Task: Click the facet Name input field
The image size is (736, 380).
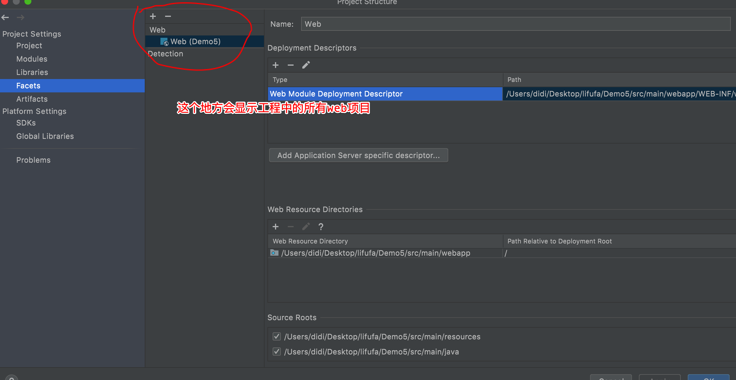Action: pos(515,24)
